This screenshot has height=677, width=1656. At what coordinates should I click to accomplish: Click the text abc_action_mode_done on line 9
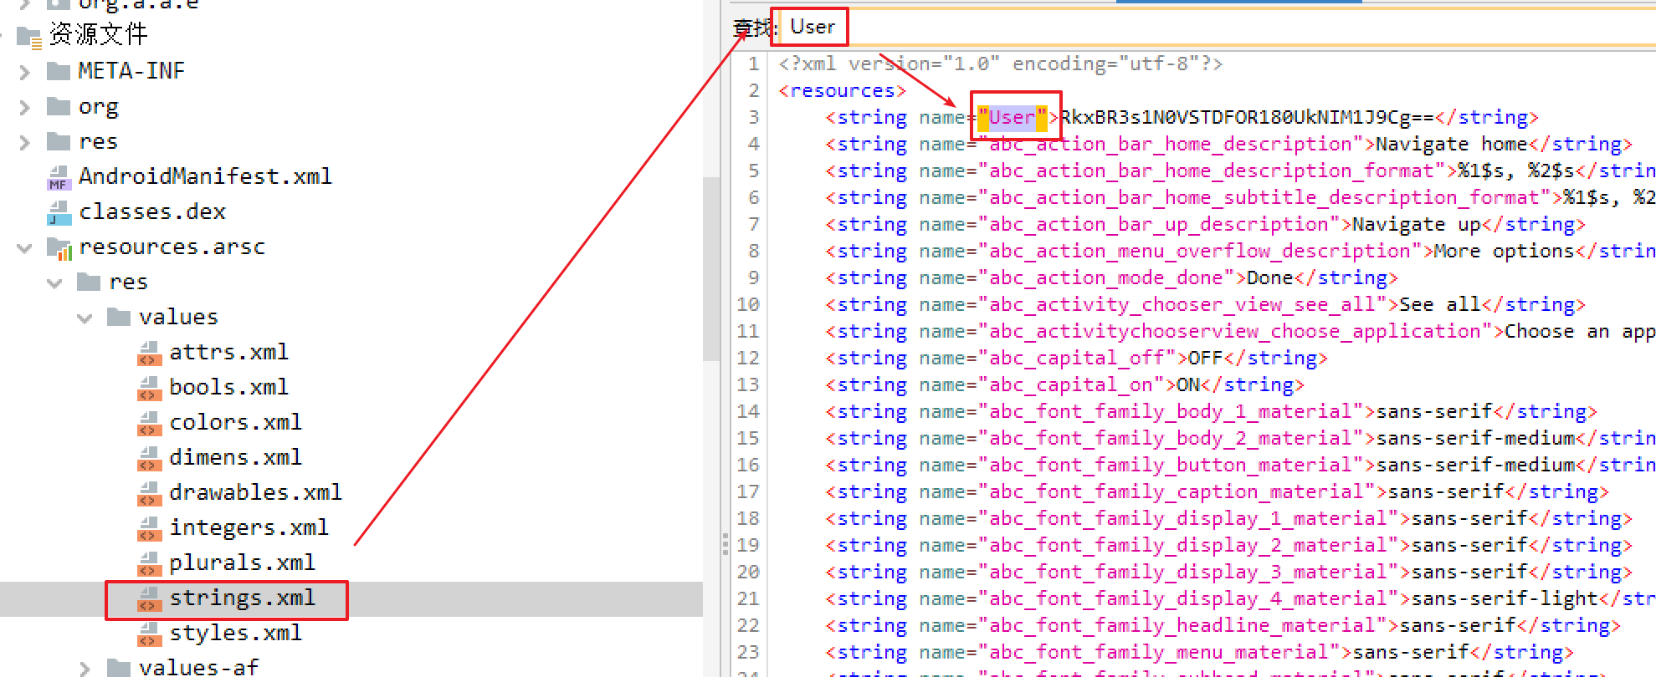click(1106, 277)
